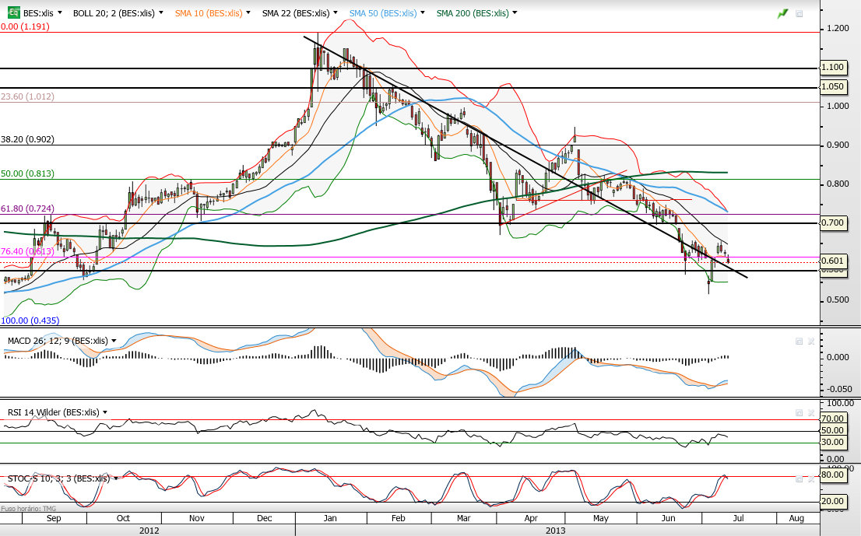Open the MACD 26; 12; 9 dropdown
Viewport: 861px width, 536px height.
pos(114,341)
